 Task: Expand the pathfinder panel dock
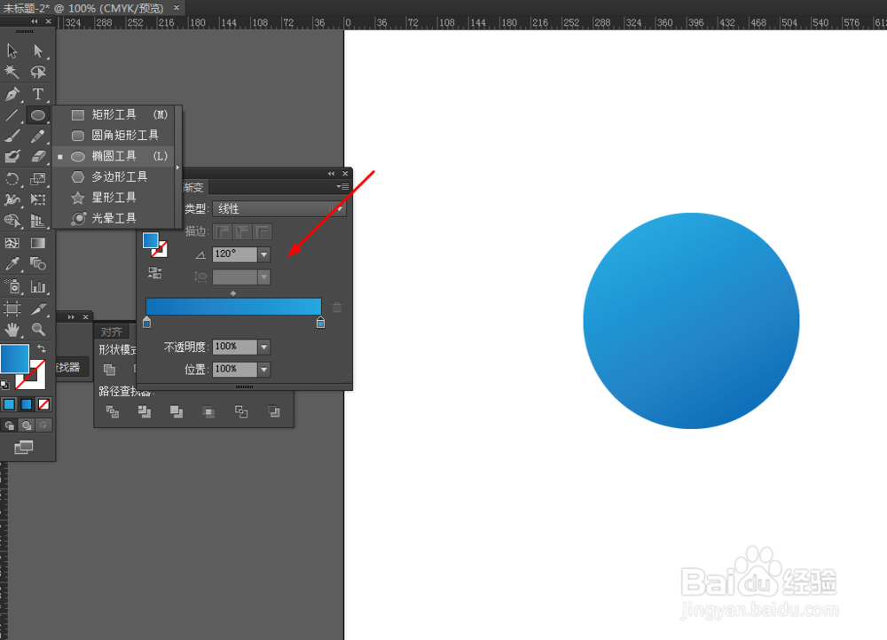click(x=71, y=317)
